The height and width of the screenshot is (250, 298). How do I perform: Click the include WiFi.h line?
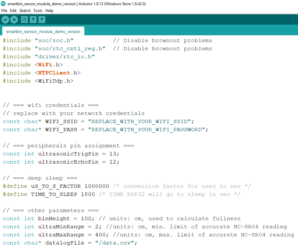[x=32, y=64]
